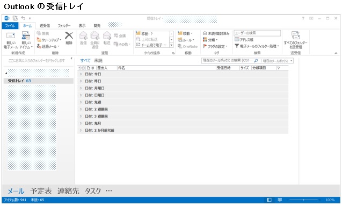Switch to the Developer (開発) tab

[97, 26]
